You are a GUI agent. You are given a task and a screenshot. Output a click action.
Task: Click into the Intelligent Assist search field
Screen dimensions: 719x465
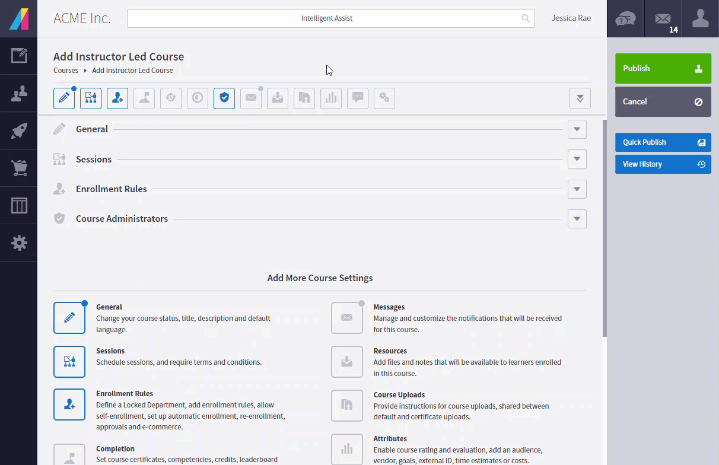(326, 18)
